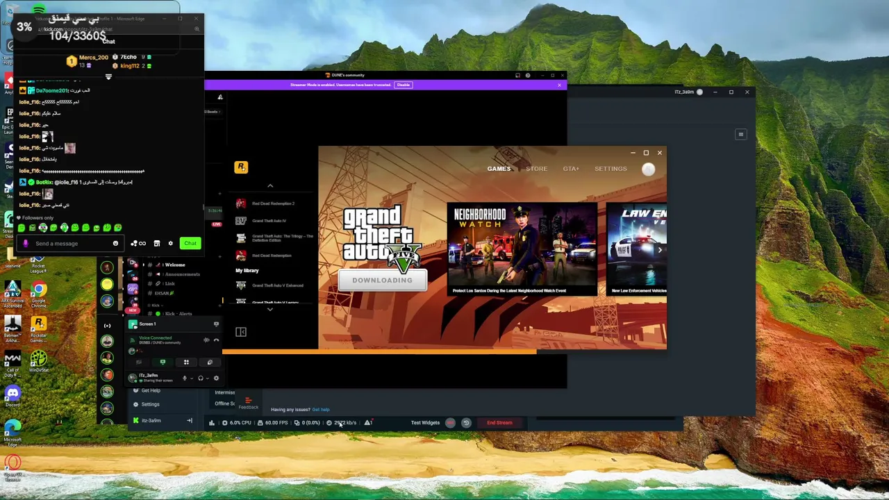This screenshot has width=889, height=500.
Task: Open the Welcome channel in Discord
Action: [x=167, y=265]
